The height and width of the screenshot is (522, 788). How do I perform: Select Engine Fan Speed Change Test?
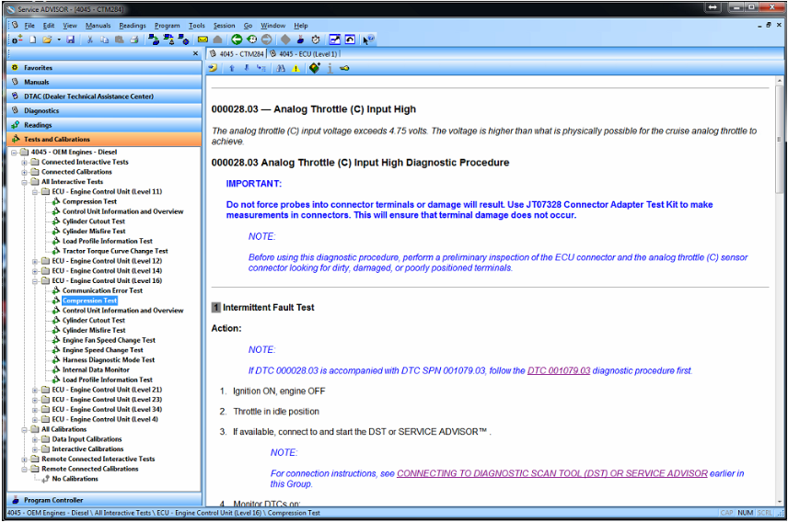109,341
